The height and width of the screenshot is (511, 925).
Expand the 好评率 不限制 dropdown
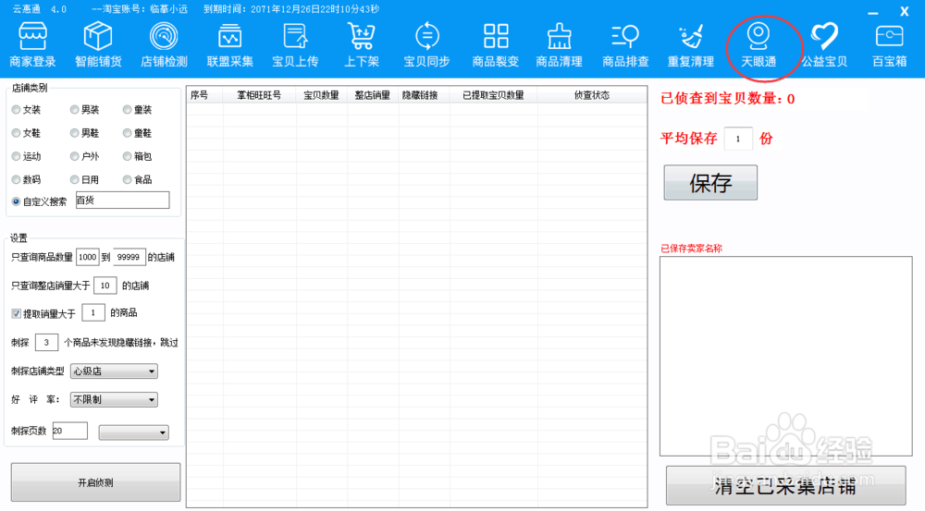pyautogui.click(x=114, y=399)
